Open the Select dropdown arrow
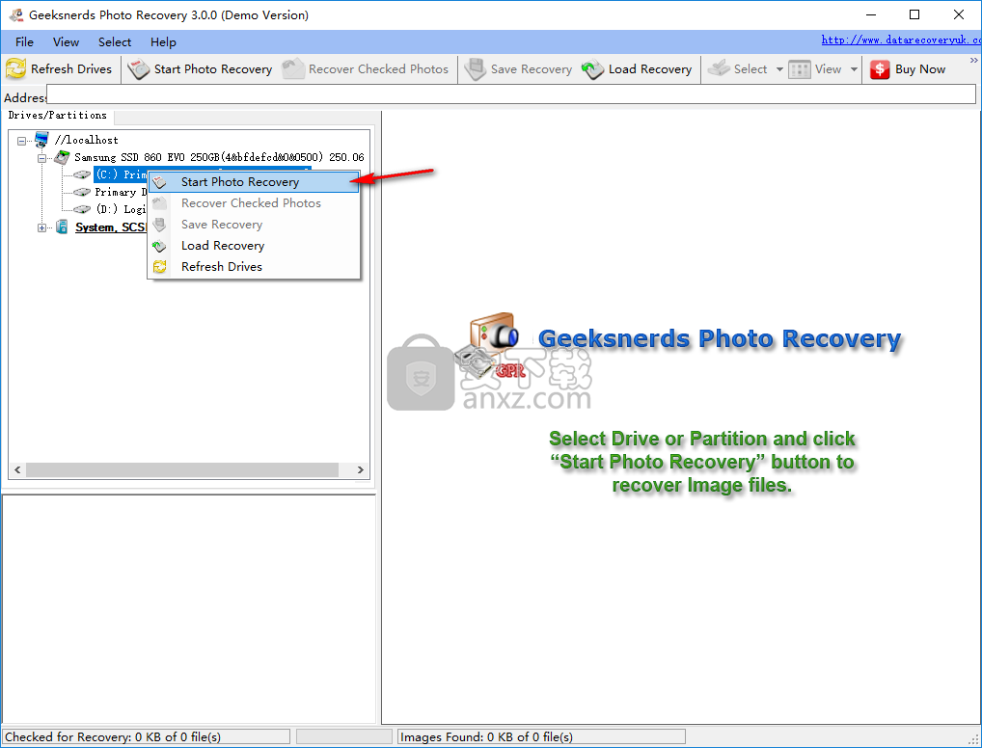Viewport: 982px width, 748px height. tap(779, 69)
